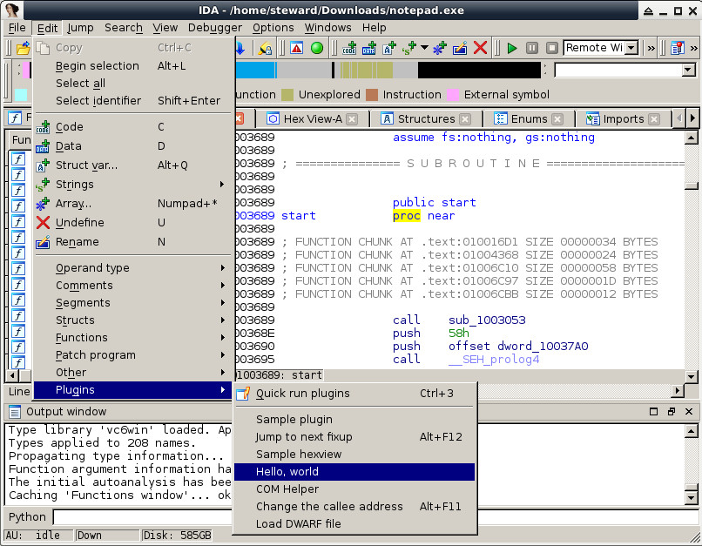702x546 pixels.
Task: Click the Pause process toolbar button
Action: 532,48
